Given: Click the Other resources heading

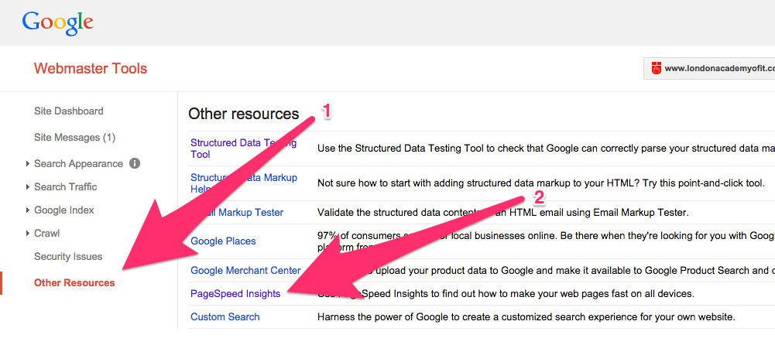Looking at the screenshot, I should tap(244, 114).
